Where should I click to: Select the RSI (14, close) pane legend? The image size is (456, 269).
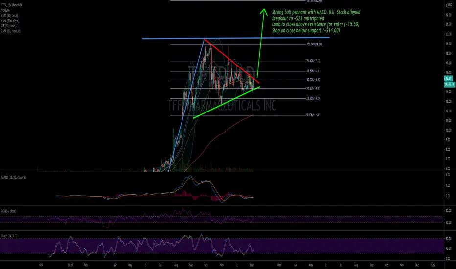pyautogui.click(x=9, y=211)
